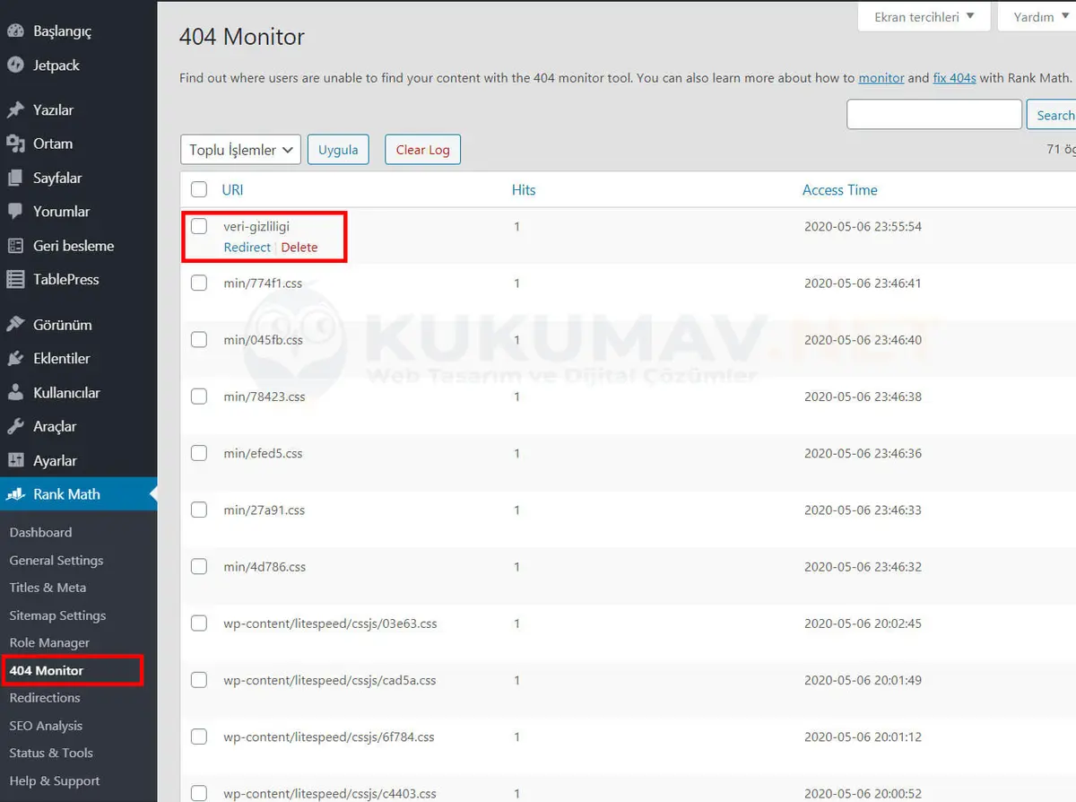Check the cssjs/cad5a.css row checkbox
This screenshot has height=802, width=1076.
[199, 680]
